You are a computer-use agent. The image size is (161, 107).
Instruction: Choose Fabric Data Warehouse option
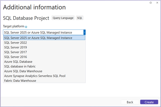click(44, 81)
